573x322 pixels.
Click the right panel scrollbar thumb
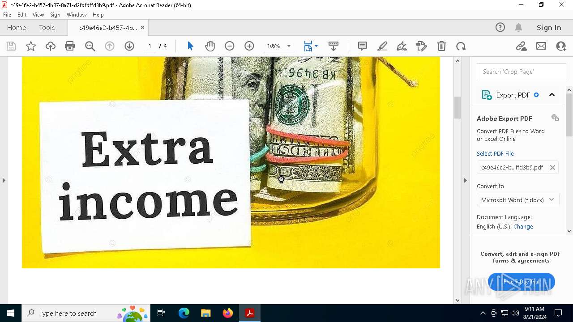[x=569, y=114]
